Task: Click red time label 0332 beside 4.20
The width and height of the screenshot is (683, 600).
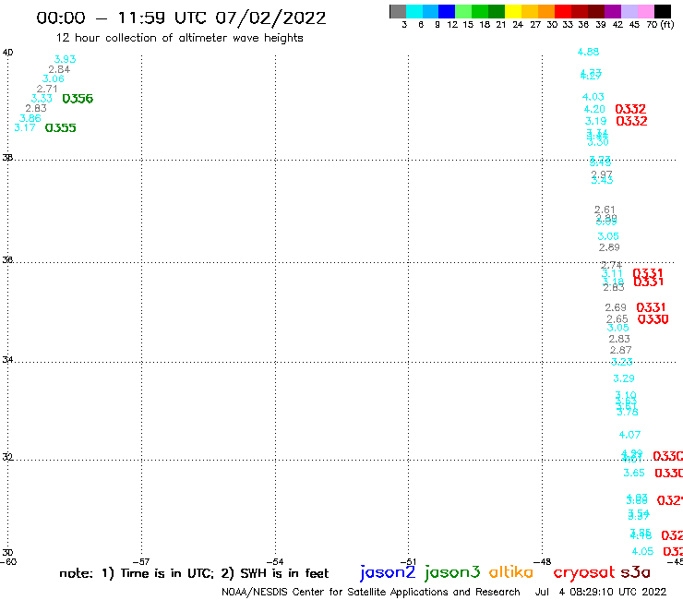Action: [x=630, y=109]
